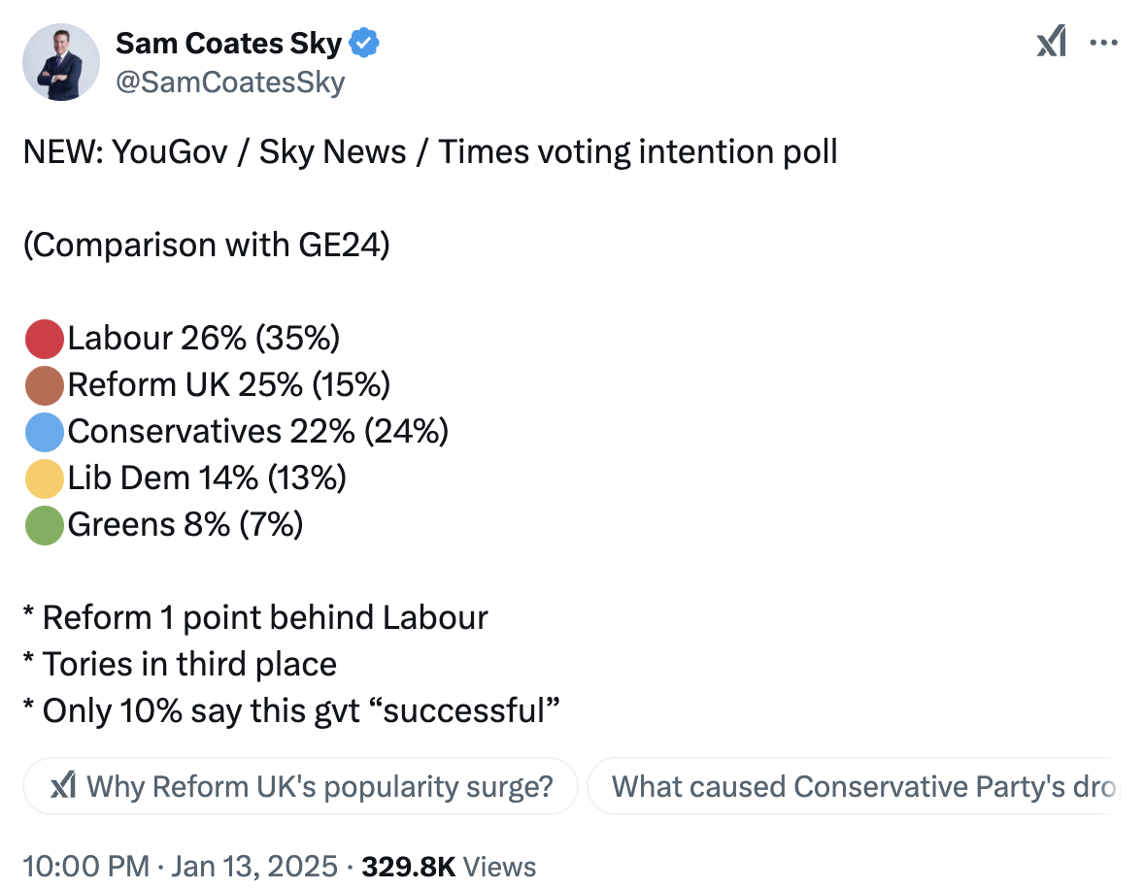
Task: Ask Grok why Reform UK's popularity surged
Action: pyautogui.click(x=301, y=786)
